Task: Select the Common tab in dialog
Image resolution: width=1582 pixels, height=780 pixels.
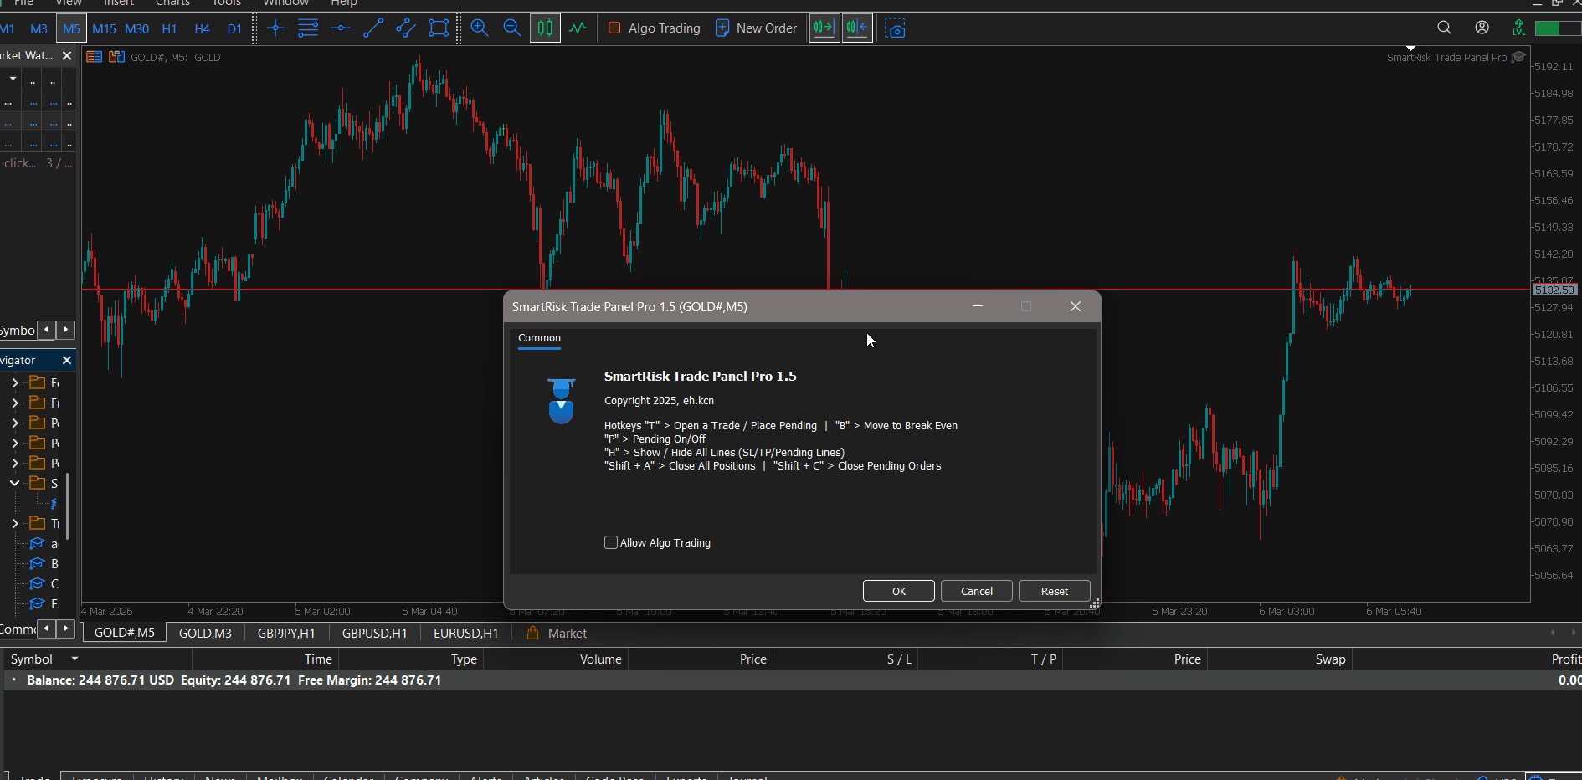Action: click(539, 338)
